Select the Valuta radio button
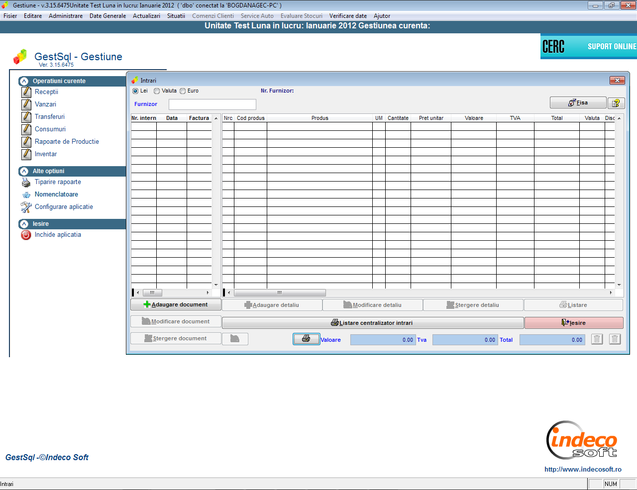637x490 pixels. [x=157, y=91]
